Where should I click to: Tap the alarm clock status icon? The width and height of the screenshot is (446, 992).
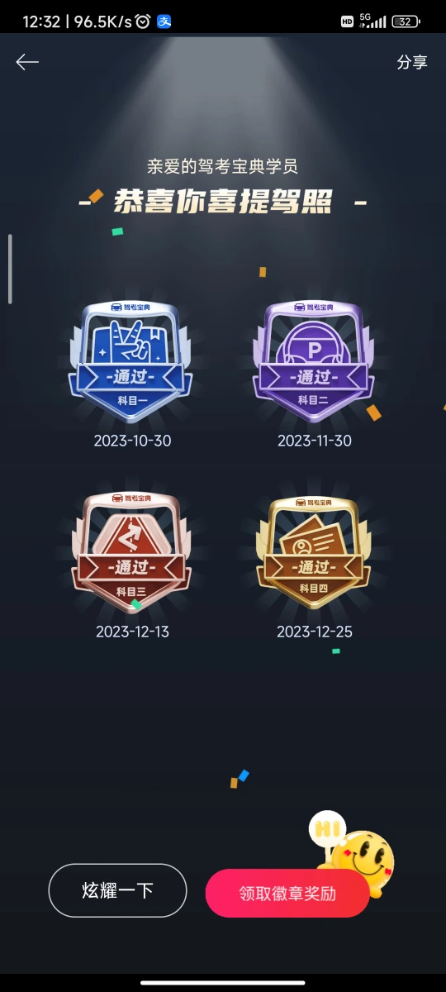142,21
